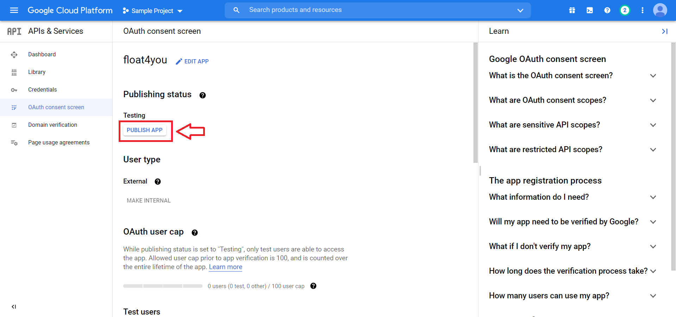Click EDIT APP link text

pos(196,61)
